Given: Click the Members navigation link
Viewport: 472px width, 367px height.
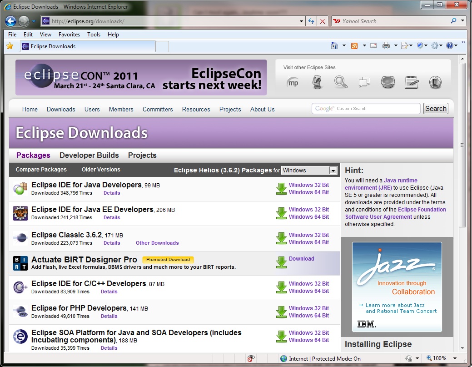Looking at the screenshot, I should pos(121,110).
